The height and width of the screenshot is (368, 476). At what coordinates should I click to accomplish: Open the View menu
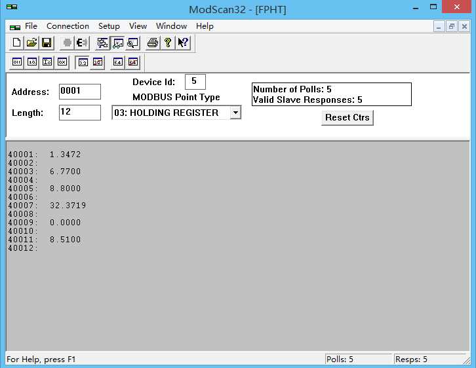click(x=138, y=26)
